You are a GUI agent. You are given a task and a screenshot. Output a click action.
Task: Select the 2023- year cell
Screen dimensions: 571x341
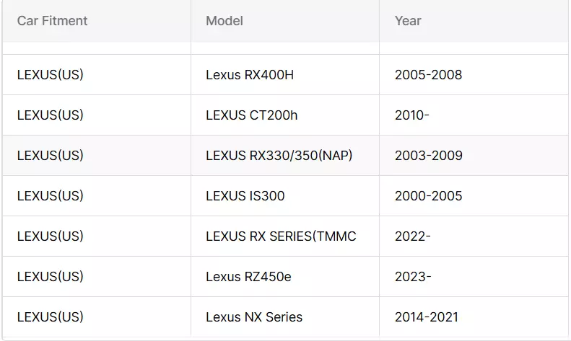tap(474, 277)
